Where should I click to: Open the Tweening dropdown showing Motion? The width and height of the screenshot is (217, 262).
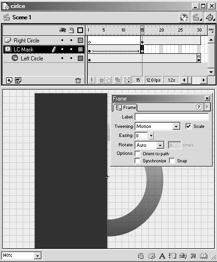point(158,127)
